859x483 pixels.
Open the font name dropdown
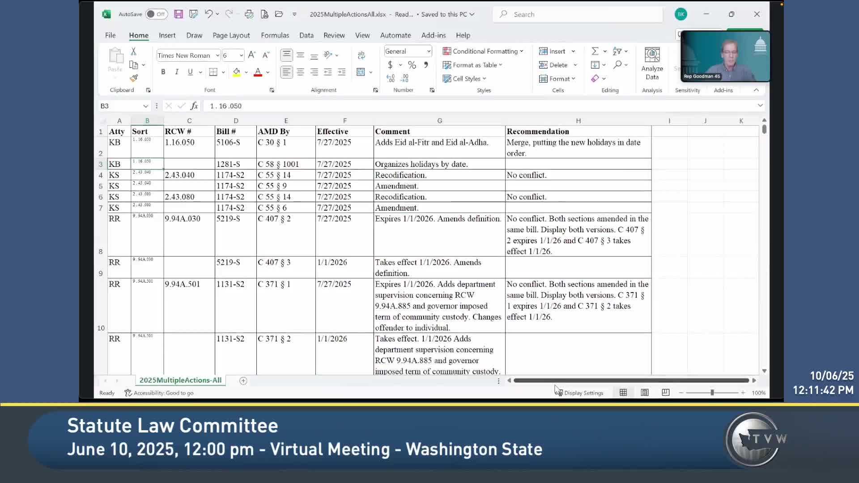pos(217,55)
